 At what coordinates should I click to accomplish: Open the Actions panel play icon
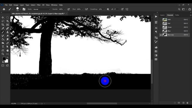(x=156, y=16)
